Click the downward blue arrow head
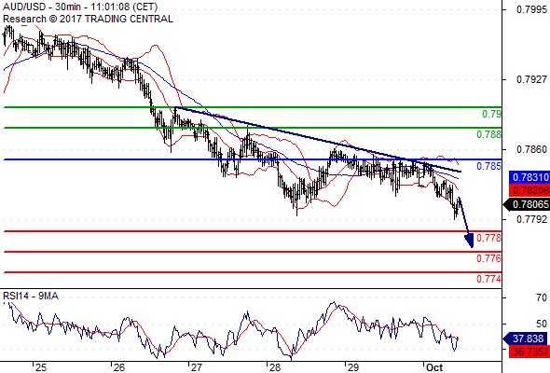Viewport: 550px width, 373px height. 469,241
